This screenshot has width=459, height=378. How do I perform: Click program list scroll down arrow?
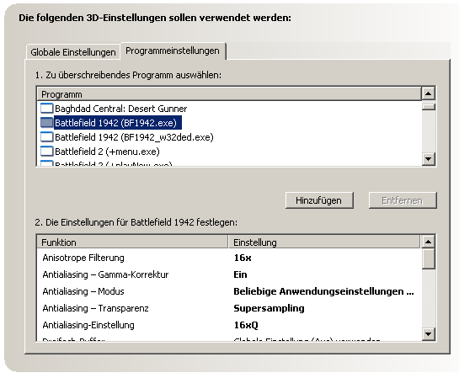(429, 159)
